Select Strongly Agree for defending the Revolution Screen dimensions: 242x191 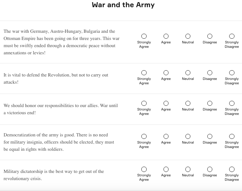click(144, 73)
